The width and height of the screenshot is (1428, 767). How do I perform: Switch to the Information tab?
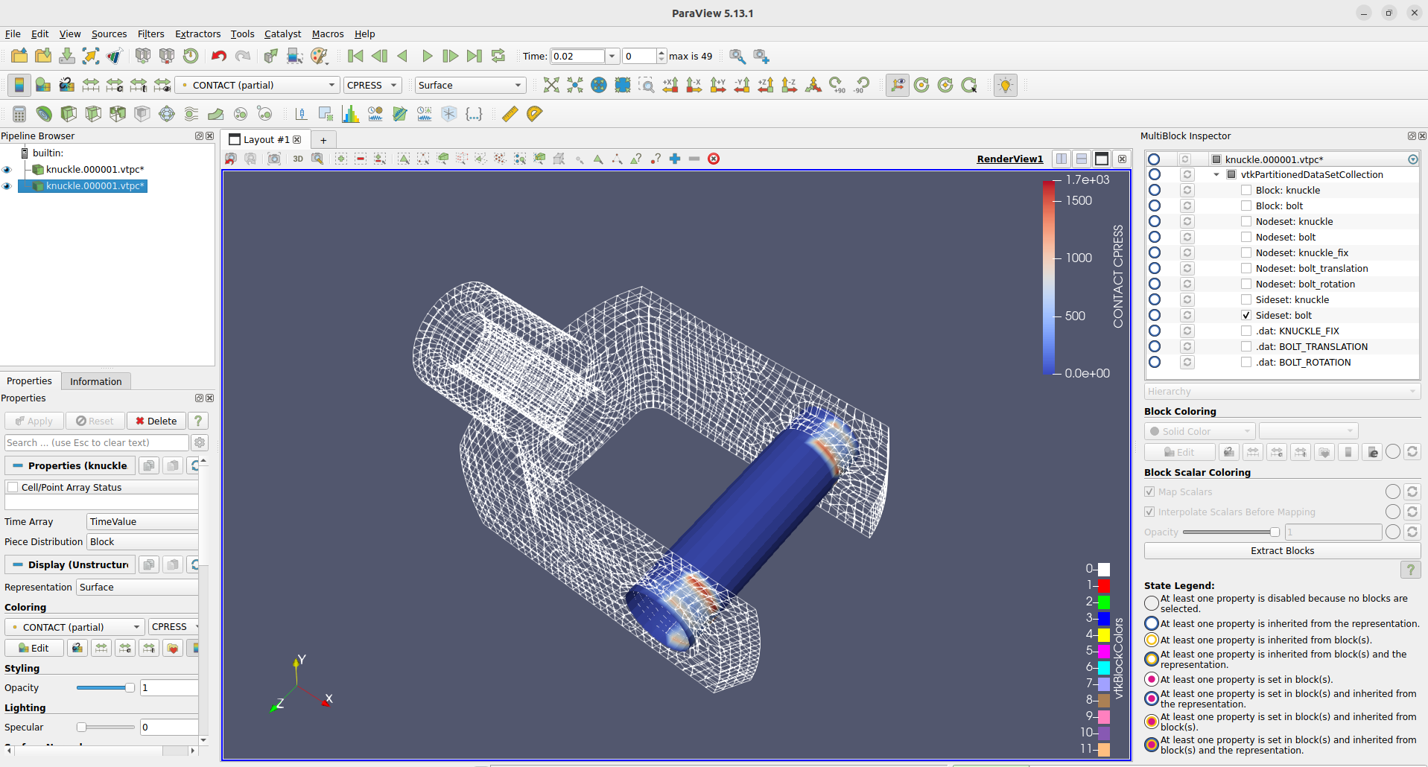95,381
